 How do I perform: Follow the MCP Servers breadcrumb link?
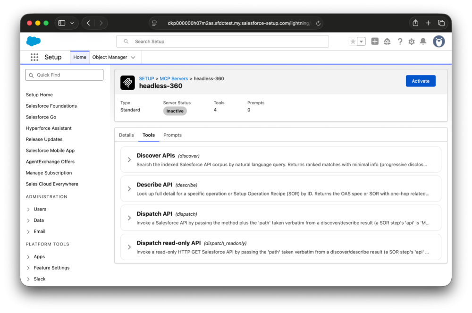point(174,78)
